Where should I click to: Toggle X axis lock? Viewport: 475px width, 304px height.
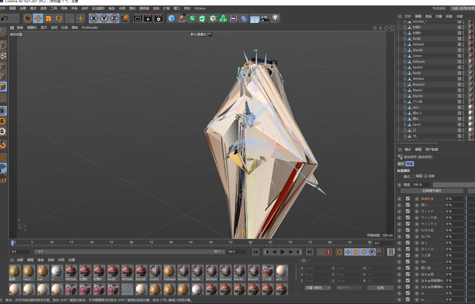pos(94,19)
